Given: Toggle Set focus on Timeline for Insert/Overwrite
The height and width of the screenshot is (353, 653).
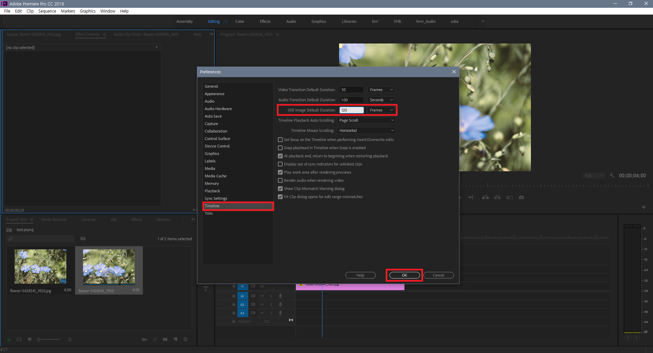Looking at the screenshot, I should pos(280,140).
